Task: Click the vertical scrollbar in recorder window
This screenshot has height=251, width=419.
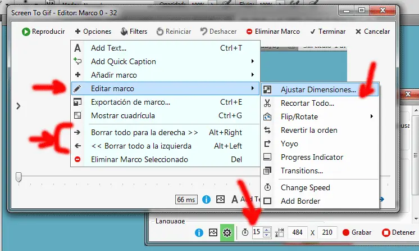Action: coord(416,155)
